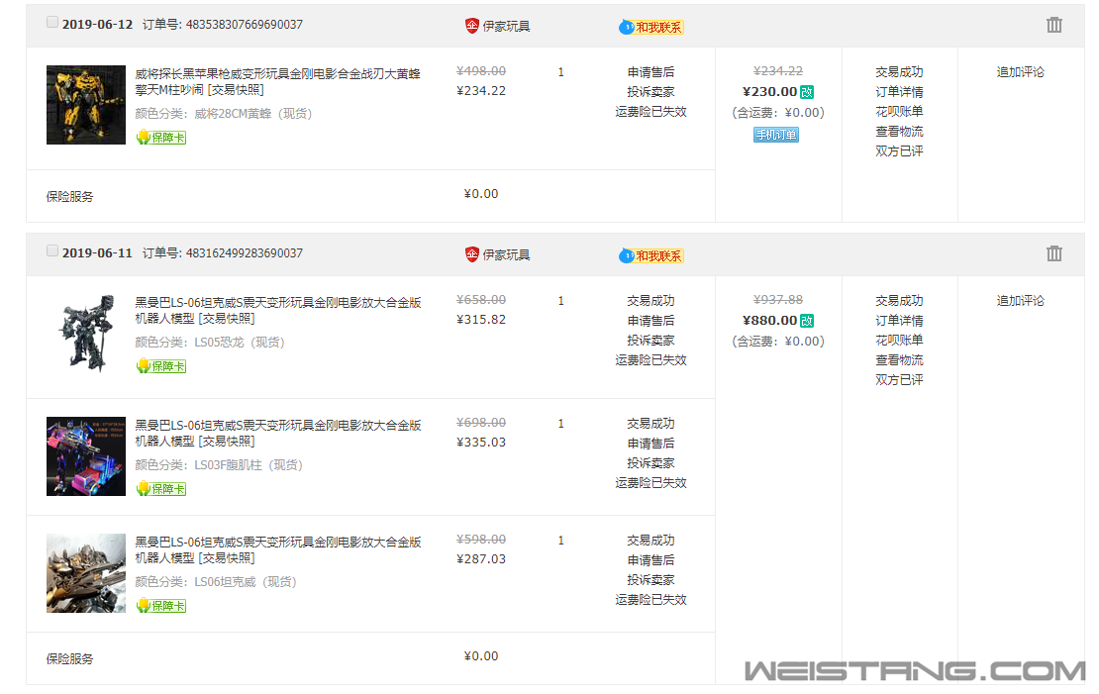The height and width of the screenshot is (694, 1099).
Task: Click 运费险已失效 for the LS06坦克威 item
Action: pyautogui.click(x=650, y=599)
